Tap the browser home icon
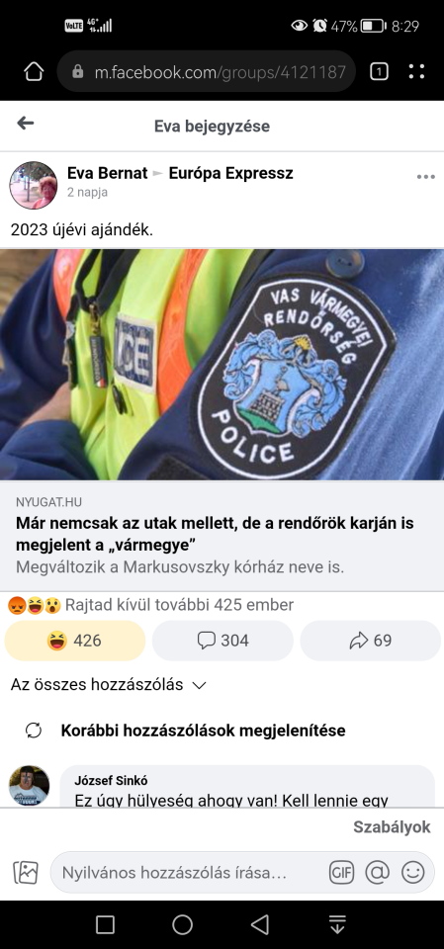This screenshot has width=444, height=949. click(x=34, y=72)
